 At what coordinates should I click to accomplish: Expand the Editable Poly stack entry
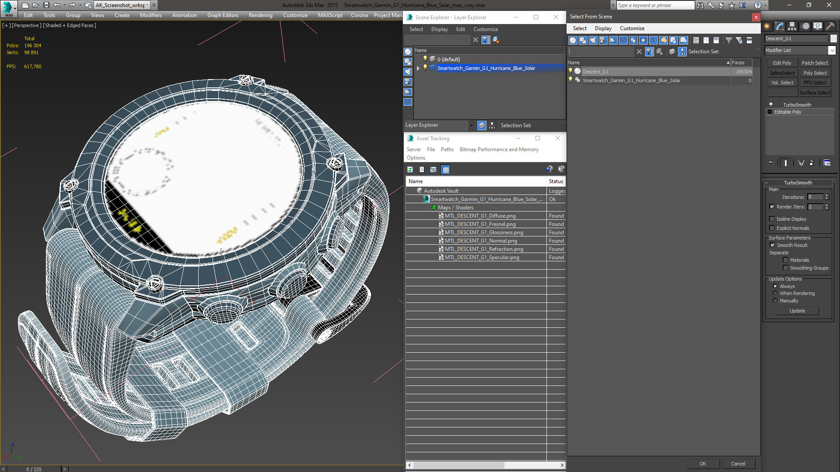(770, 112)
